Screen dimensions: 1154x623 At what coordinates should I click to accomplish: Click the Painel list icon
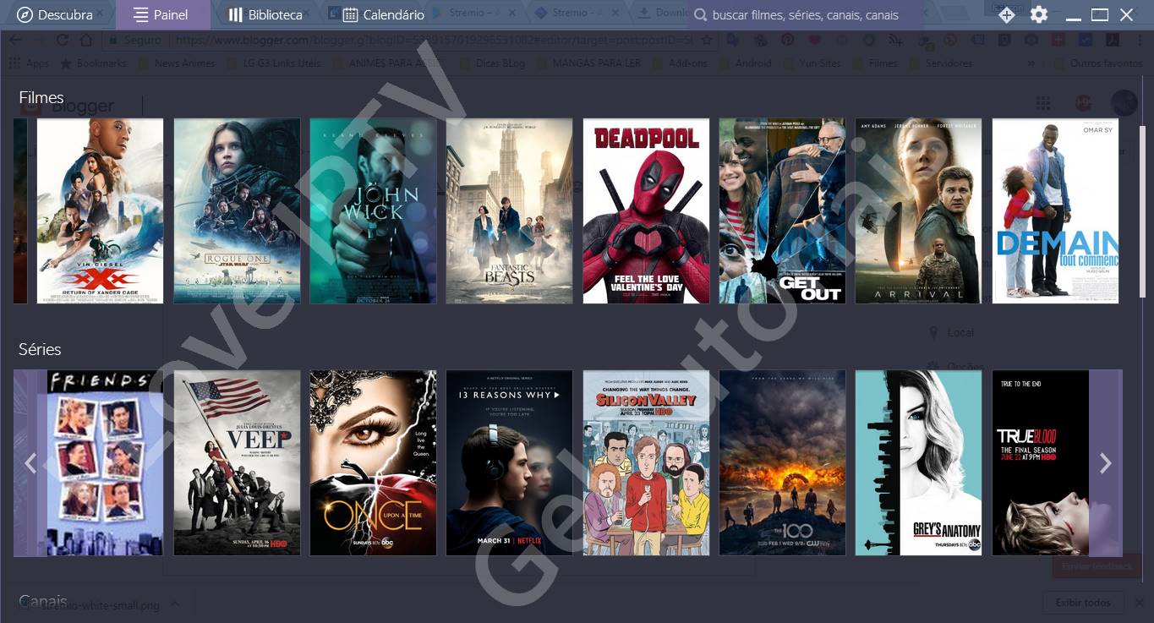[140, 14]
